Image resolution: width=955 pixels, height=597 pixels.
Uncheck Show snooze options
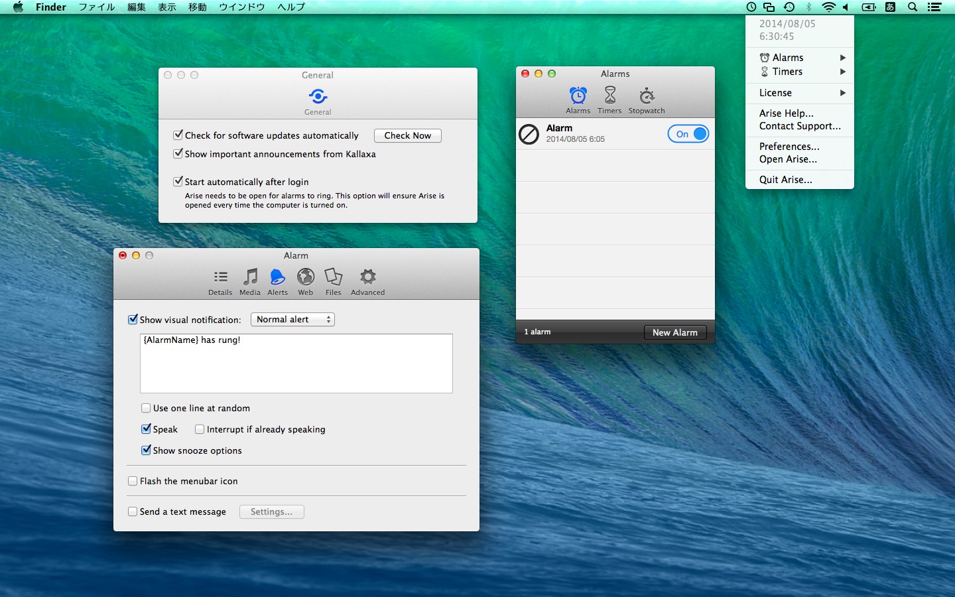tap(146, 450)
